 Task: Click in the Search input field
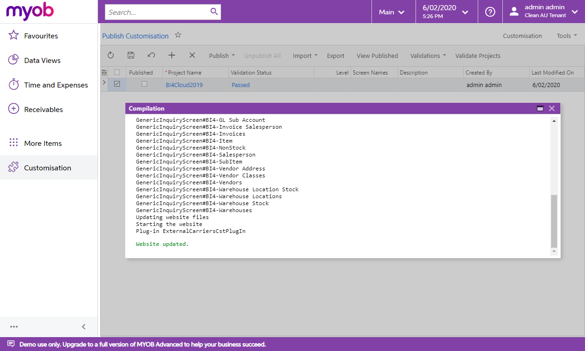[158, 12]
